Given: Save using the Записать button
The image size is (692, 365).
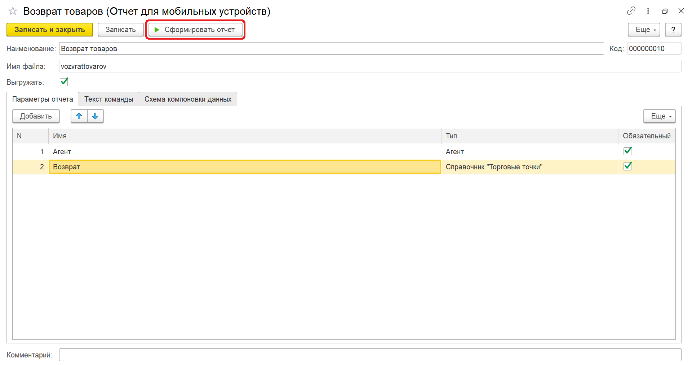Looking at the screenshot, I should [x=121, y=30].
